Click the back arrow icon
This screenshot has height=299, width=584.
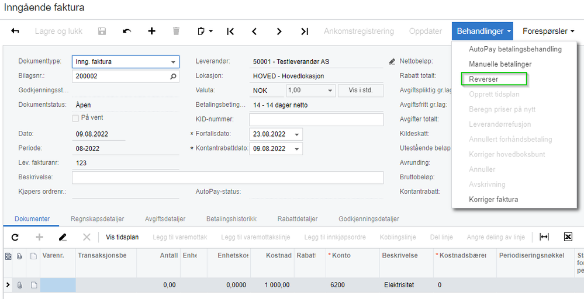(x=15, y=31)
